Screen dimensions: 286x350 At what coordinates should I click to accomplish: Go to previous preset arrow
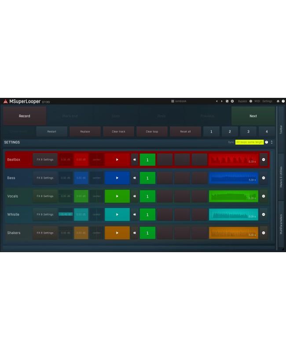tap(216, 101)
